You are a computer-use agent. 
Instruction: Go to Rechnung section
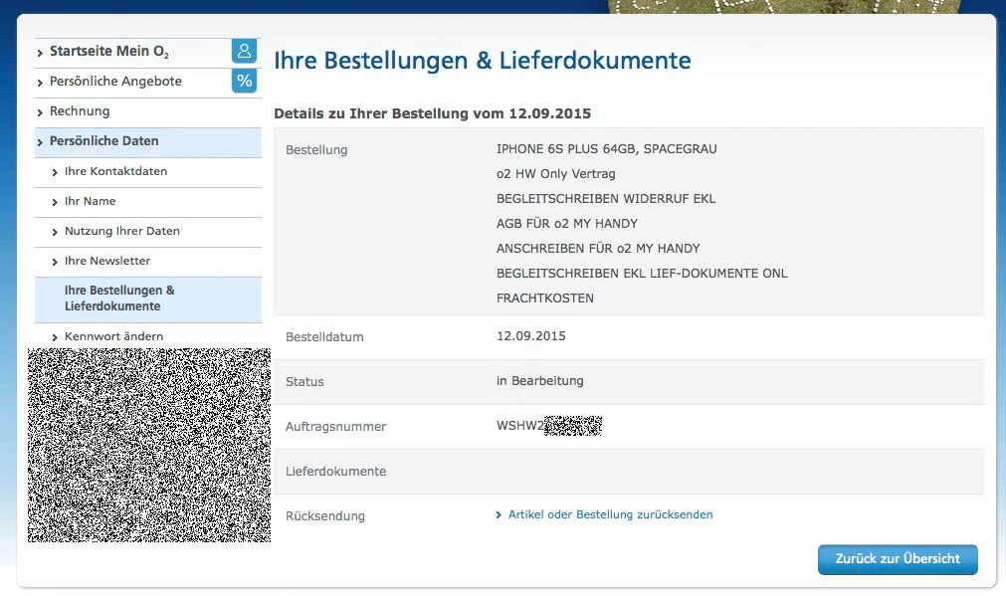(80, 111)
